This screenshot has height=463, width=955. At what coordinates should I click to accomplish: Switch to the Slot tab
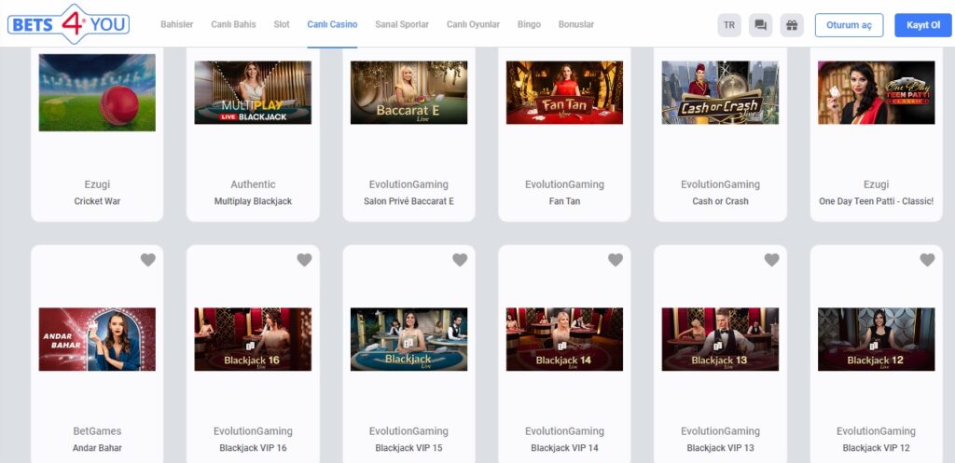[282, 24]
